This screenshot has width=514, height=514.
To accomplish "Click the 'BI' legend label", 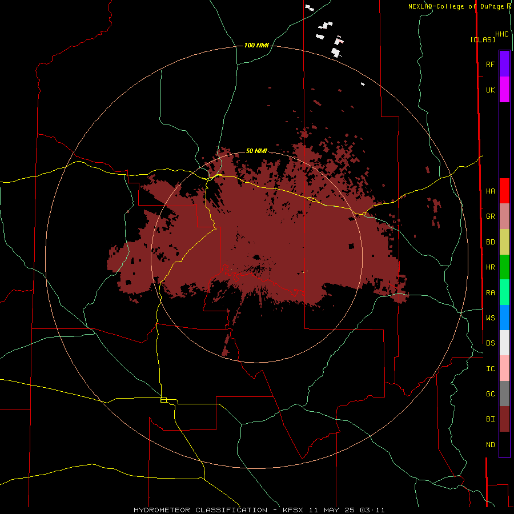I will [490, 419].
